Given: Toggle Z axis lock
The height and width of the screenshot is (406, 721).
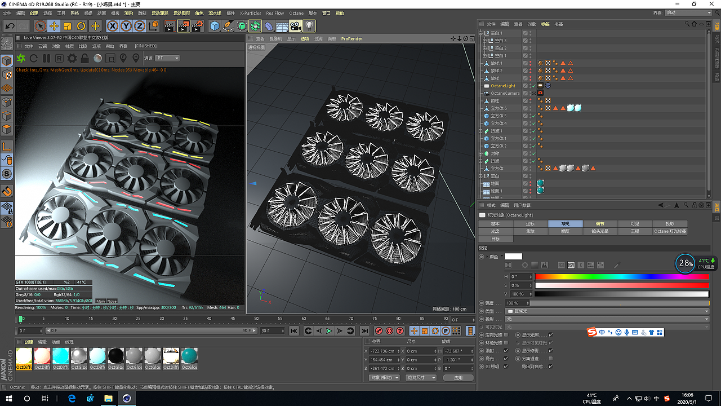Looking at the screenshot, I should click(x=140, y=26).
